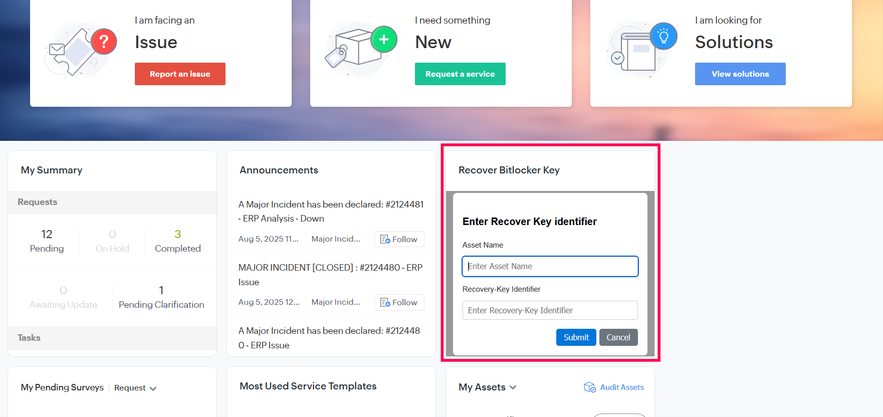This screenshot has height=417, width=883.
Task: Click the blue lightbulb solutions icon
Action: point(664,36)
